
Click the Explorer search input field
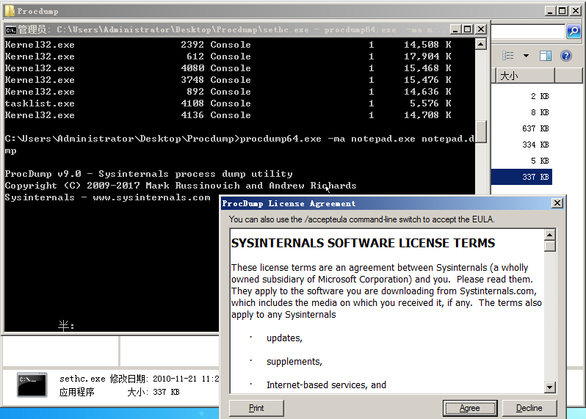pyautogui.click(x=528, y=31)
